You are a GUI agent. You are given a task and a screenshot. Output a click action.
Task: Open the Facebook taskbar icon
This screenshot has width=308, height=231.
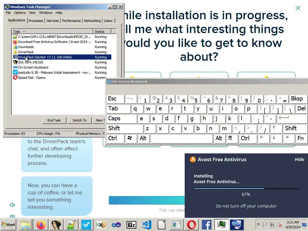pyautogui.click(x=207, y=224)
